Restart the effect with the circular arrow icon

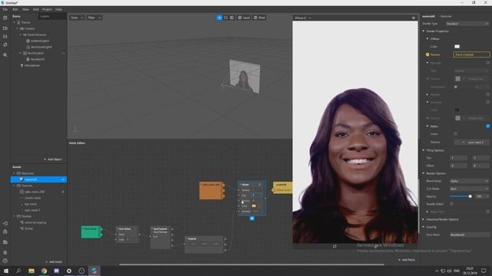point(5,44)
